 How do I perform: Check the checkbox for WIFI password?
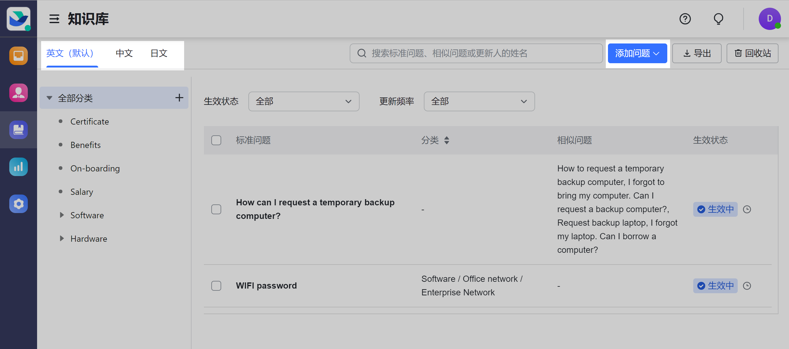tap(216, 285)
